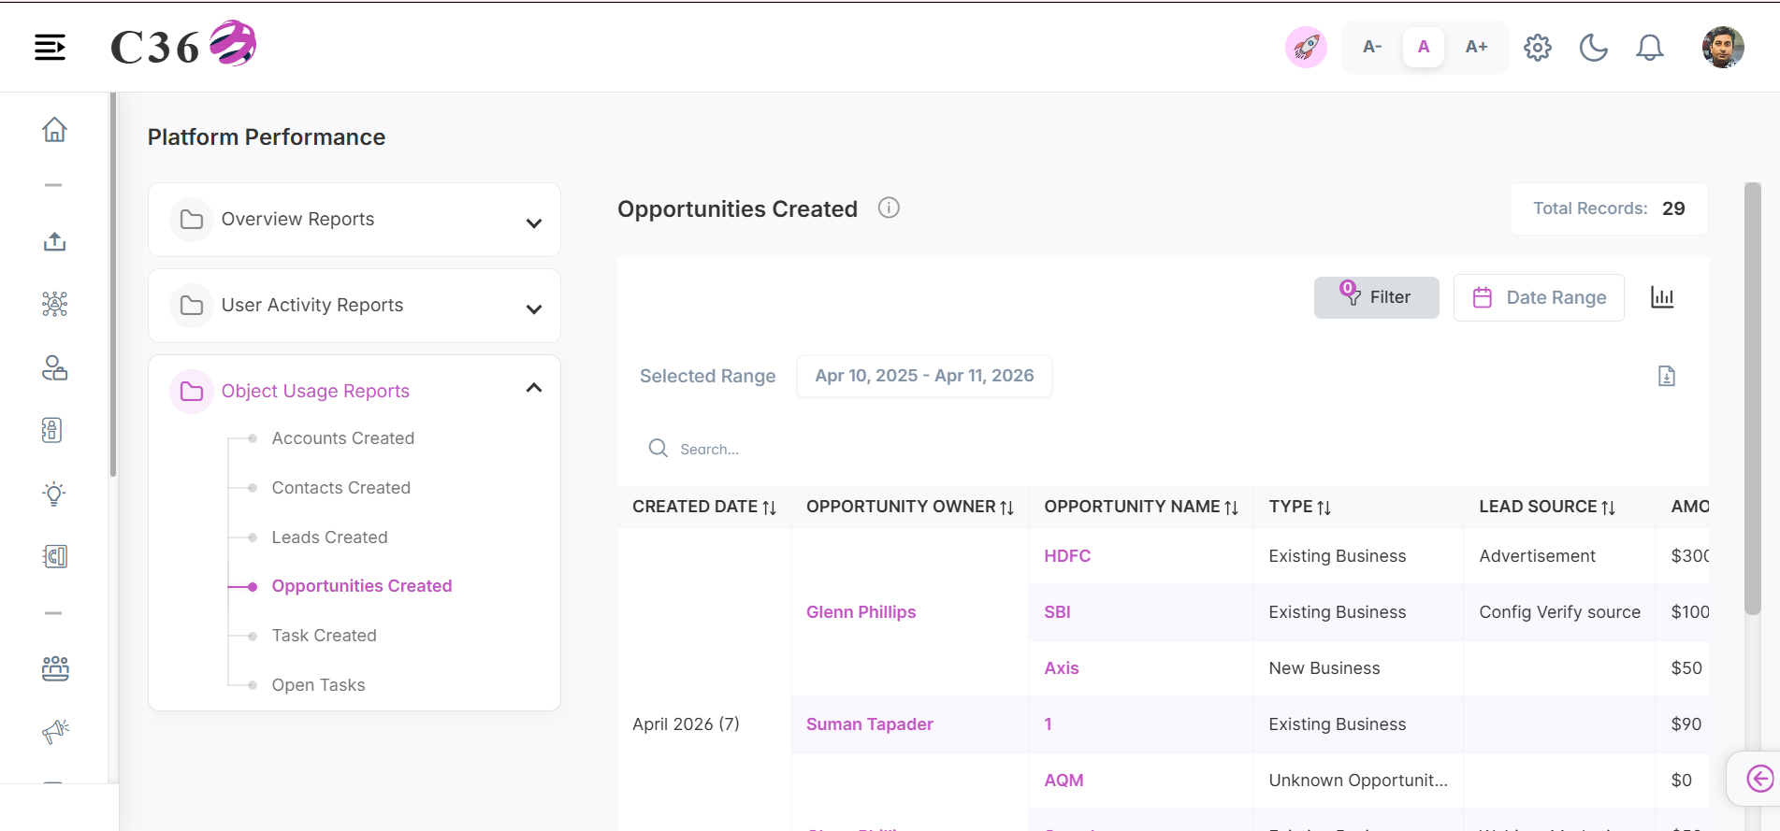The image size is (1780, 831).
Task: Open notifications bell icon
Action: tap(1650, 47)
